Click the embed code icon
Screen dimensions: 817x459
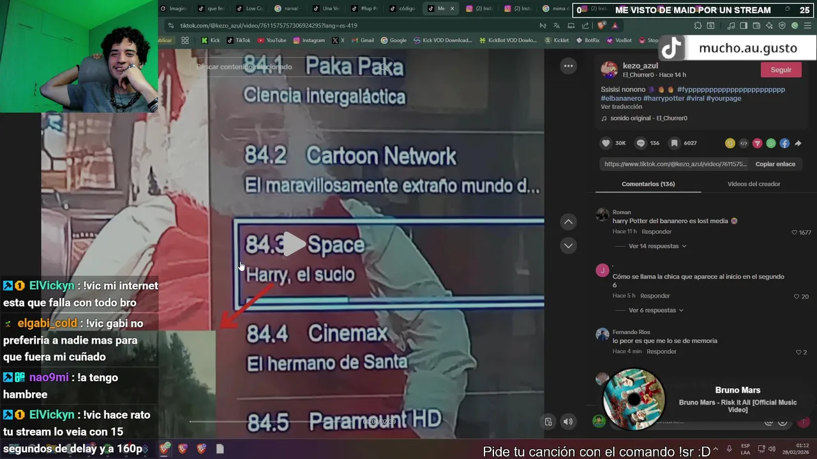click(744, 143)
